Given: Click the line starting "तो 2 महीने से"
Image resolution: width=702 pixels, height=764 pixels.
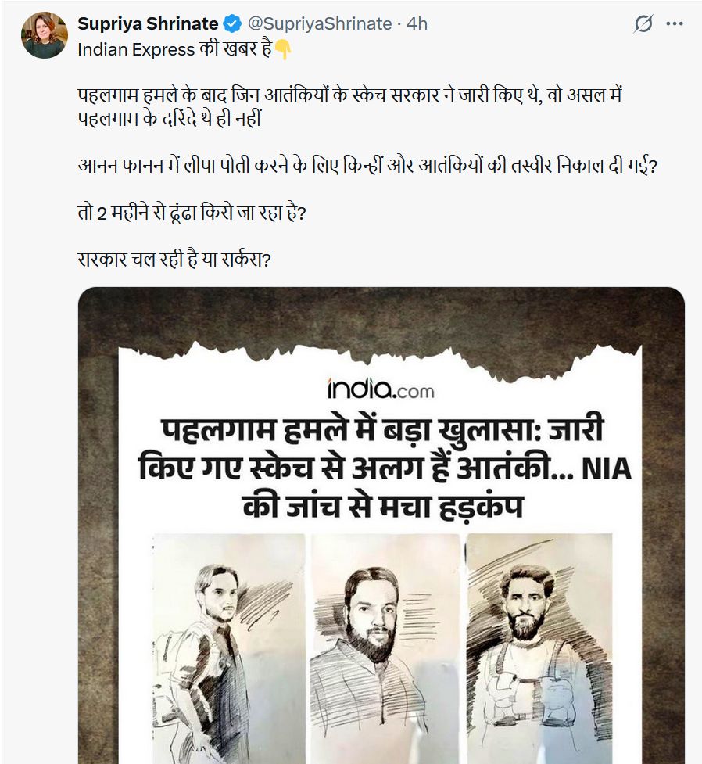Looking at the screenshot, I should [191, 213].
